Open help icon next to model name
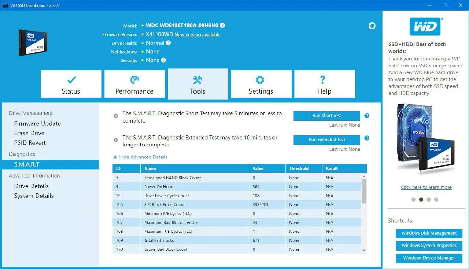Viewport: 469px width, 269px height. [222, 26]
